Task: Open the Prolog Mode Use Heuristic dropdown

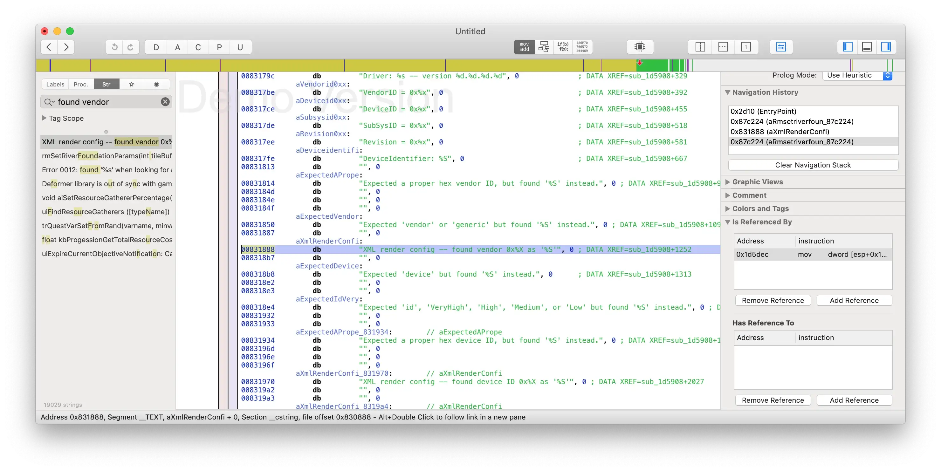Action: click(857, 75)
